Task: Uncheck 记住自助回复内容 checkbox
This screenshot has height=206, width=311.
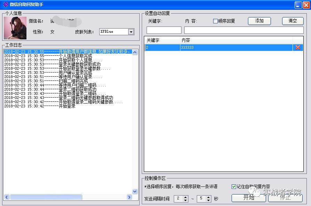Action: pyautogui.click(x=234, y=186)
